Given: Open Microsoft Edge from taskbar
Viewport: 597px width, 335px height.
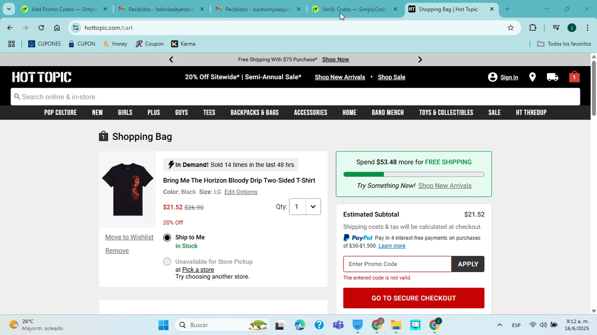Looking at the screenshot, I should tap(300, 325).
